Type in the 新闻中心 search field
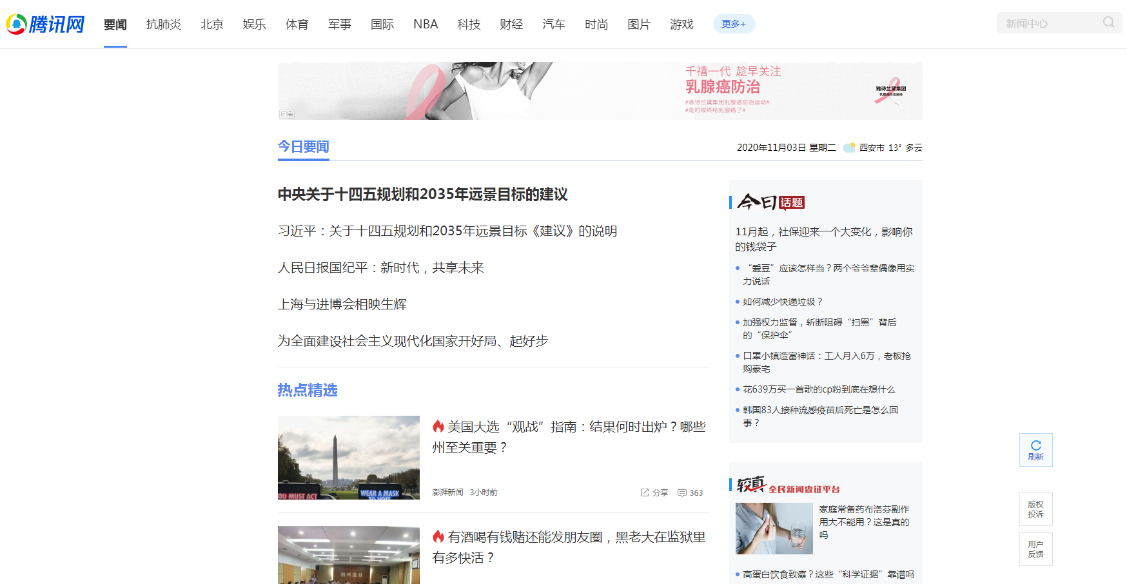 pos(1048,23)
